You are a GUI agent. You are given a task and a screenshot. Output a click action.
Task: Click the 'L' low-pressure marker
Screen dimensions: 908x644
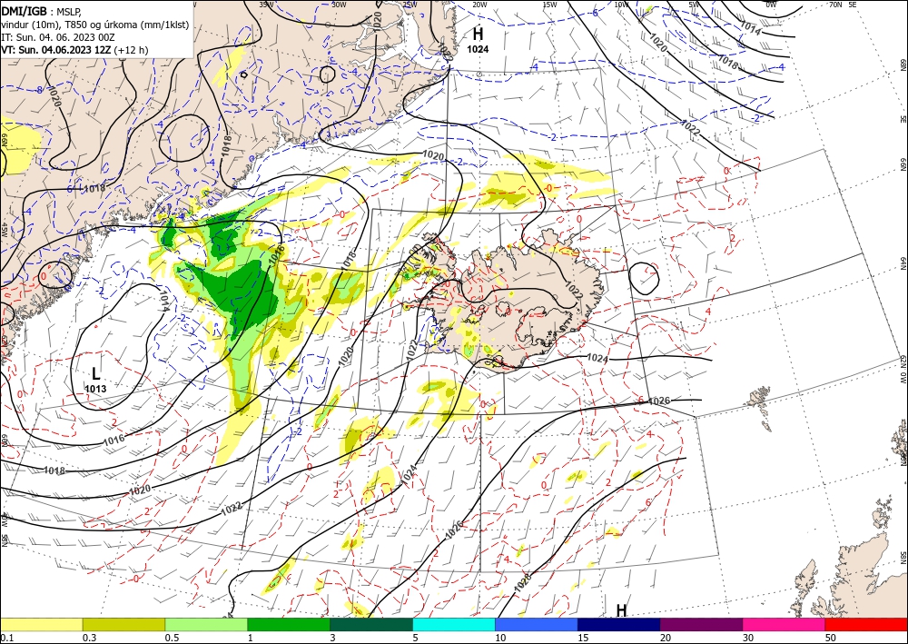[x=96, y=373]
